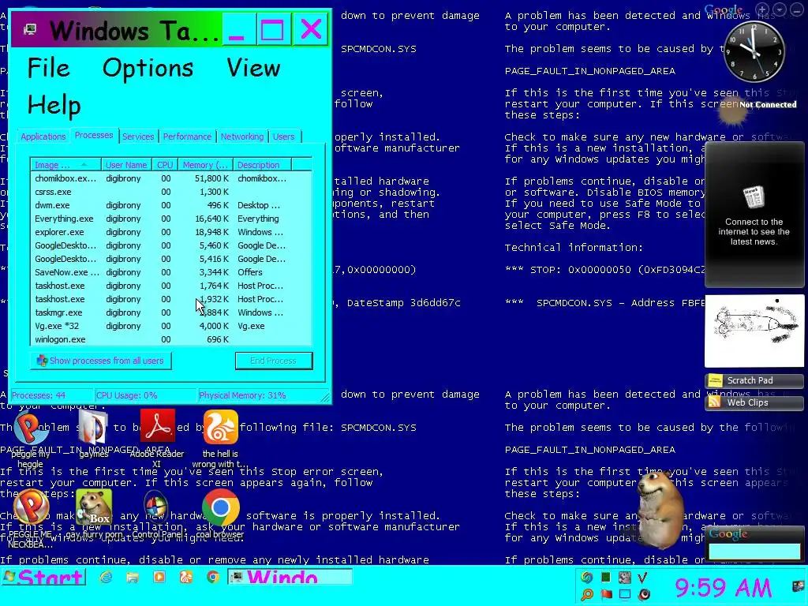Click the analog clock gadget

(x=754, y=51)
